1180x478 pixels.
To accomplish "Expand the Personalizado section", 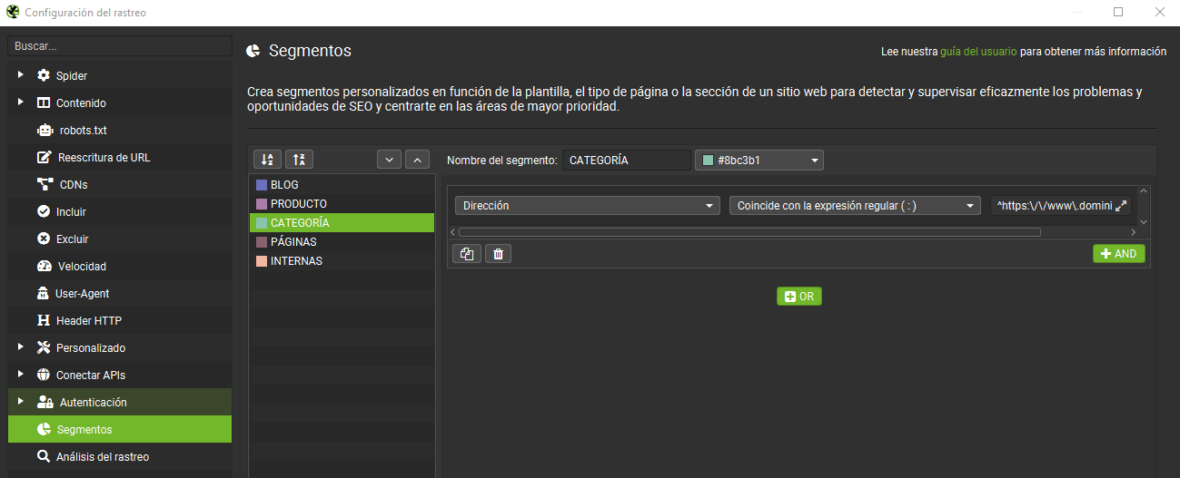I will click(20, 347).
